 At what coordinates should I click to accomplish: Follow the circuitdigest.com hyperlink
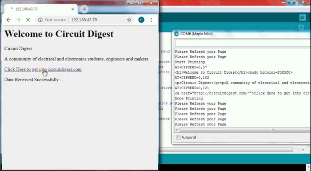[43, 69]
